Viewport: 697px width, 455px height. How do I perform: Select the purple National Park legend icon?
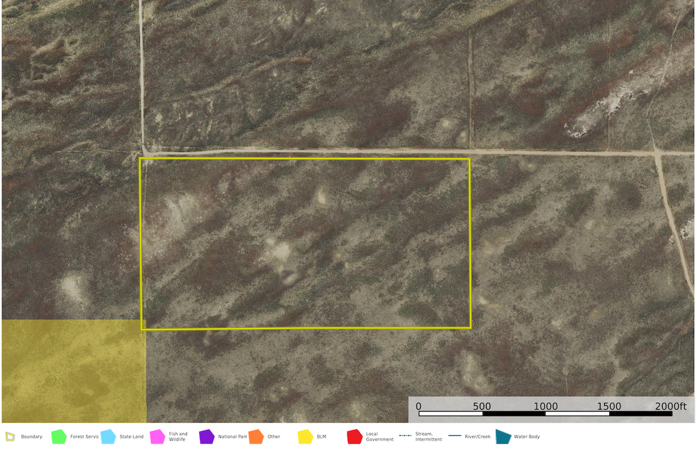point(206,437)
